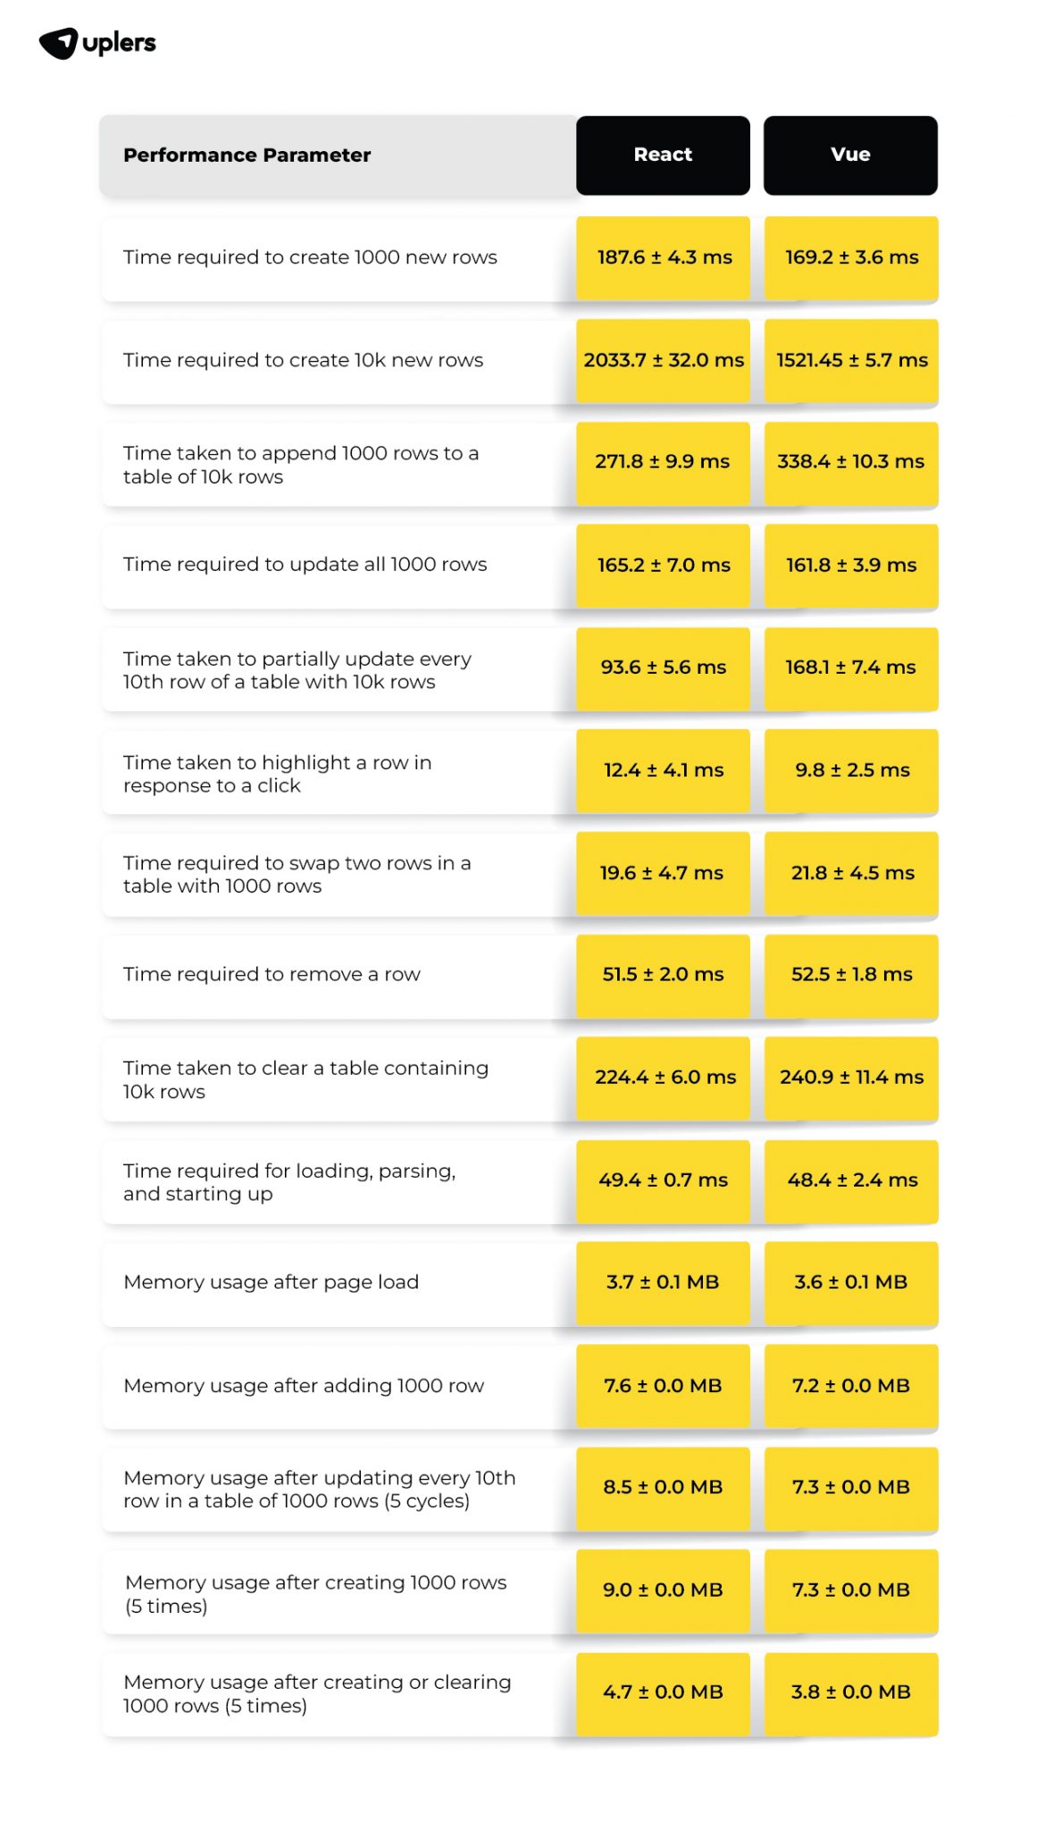The height and width of the screenshot is (1830, 1045).
Task: Click Vue's 3.8 ± 0.0 MB cell
Action: pos(851,1692)
